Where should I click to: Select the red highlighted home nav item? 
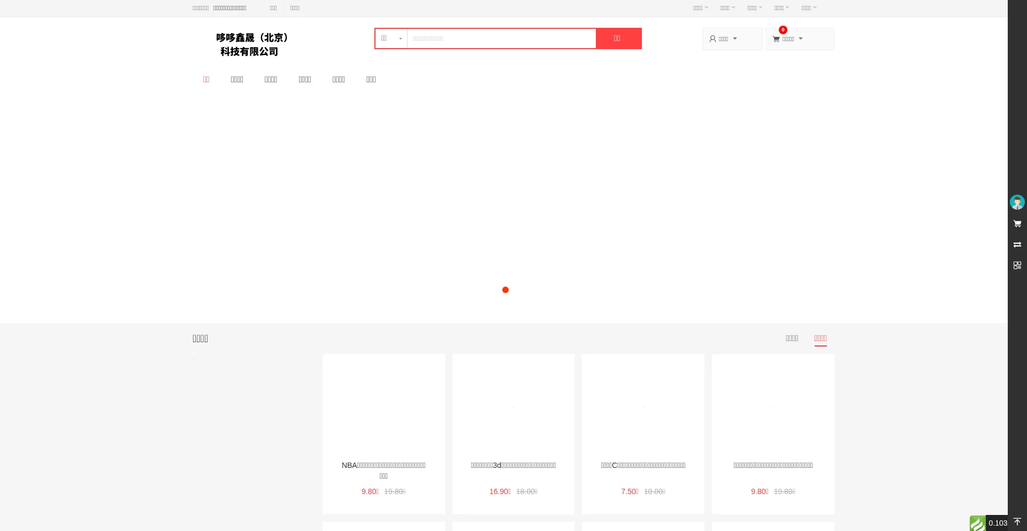206,79
